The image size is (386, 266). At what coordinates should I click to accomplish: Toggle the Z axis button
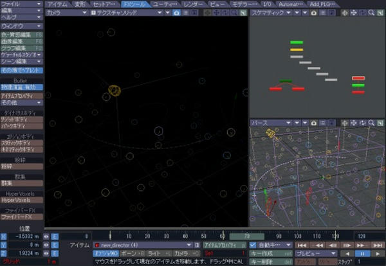[3, 253]
